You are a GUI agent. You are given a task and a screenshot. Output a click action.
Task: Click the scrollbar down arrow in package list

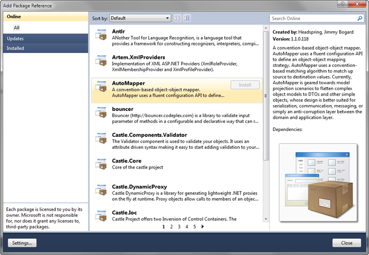(x=266, y=219)
